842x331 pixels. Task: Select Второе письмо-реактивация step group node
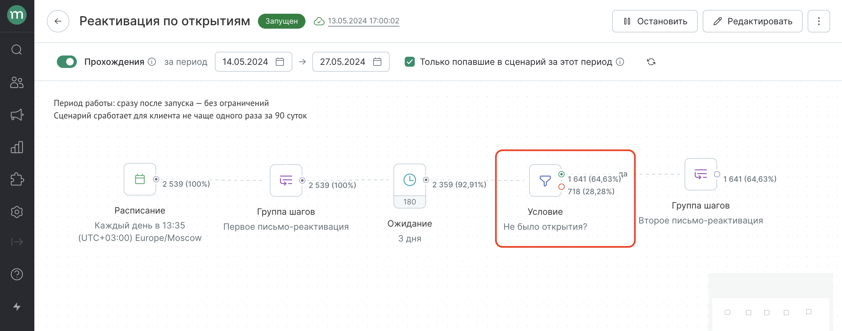[x=700, y=174]
